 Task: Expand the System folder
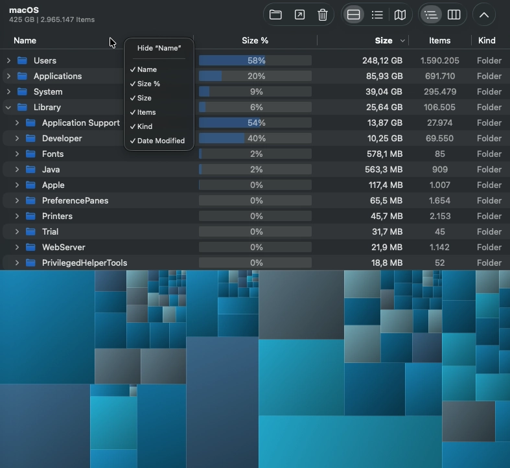[9, 92]
